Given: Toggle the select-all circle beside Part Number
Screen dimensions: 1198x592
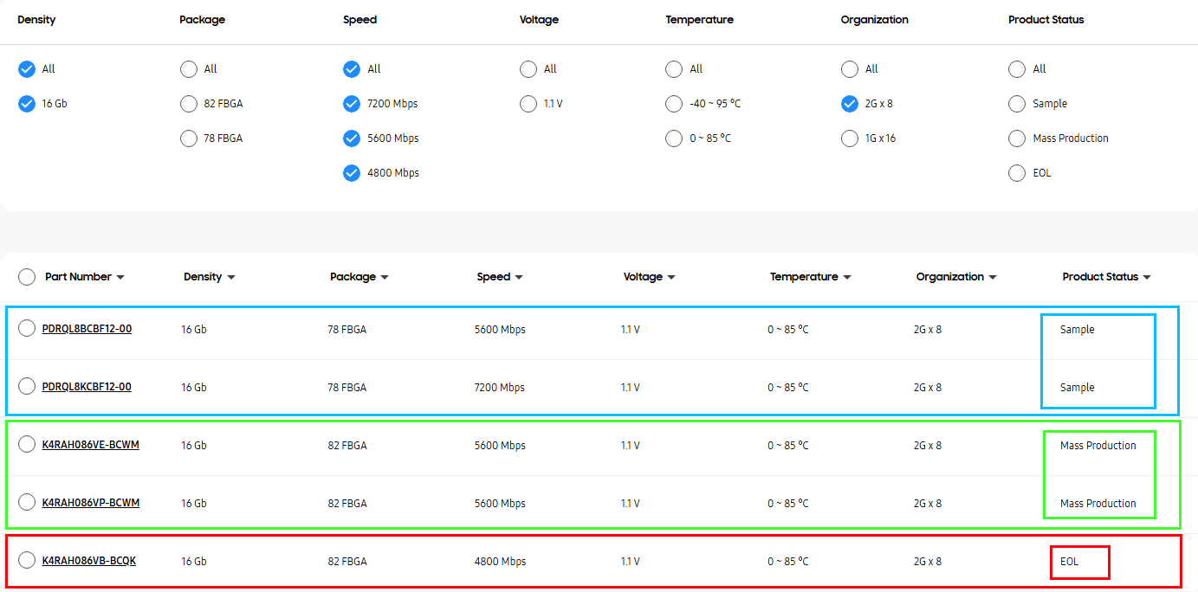Looking at the screenshot, I should [x=27, y=276].
